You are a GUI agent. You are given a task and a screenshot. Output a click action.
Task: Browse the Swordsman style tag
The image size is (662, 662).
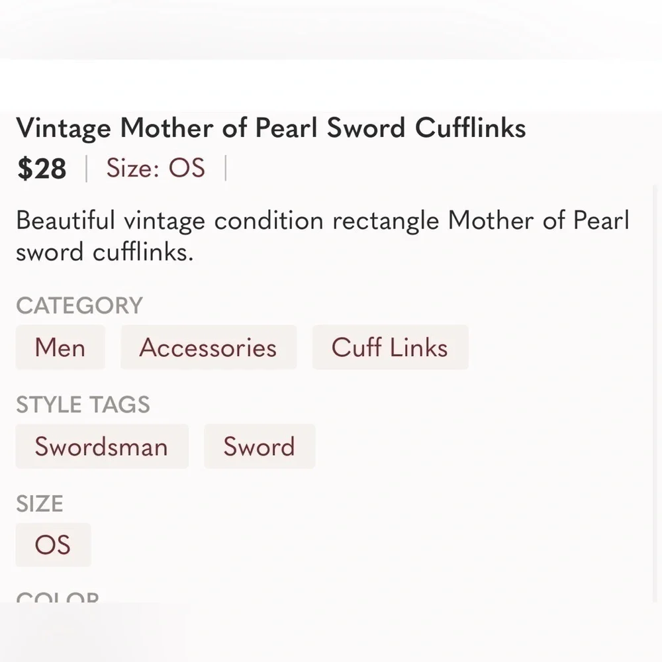pos(102,446)
